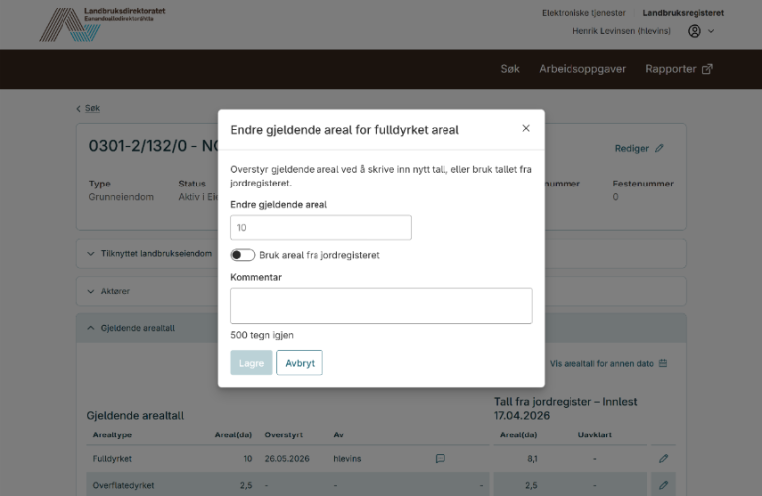Close the Endre gjeldende areal dialog
762x496 pixels.
(x=525, y=128)
